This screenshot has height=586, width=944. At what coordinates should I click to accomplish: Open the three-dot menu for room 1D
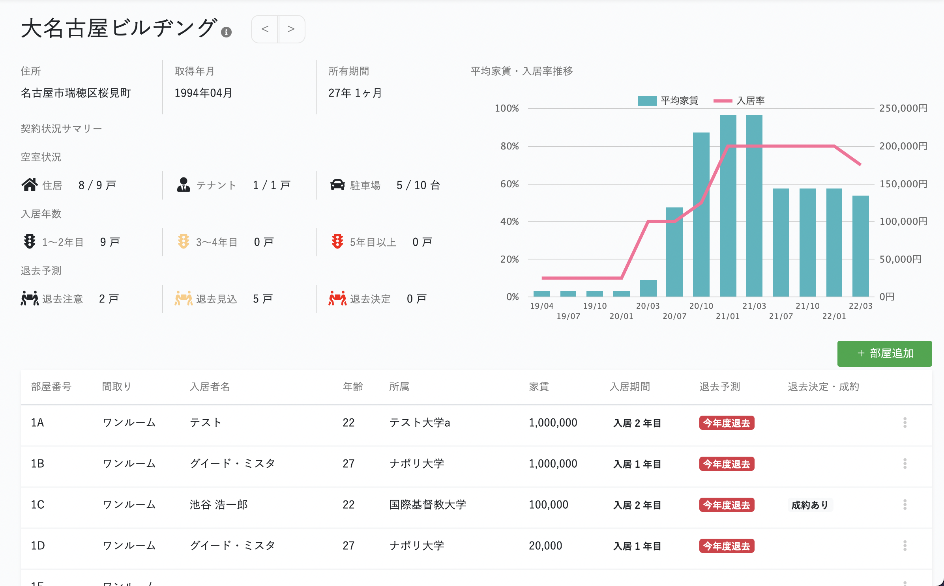(905, 546)
